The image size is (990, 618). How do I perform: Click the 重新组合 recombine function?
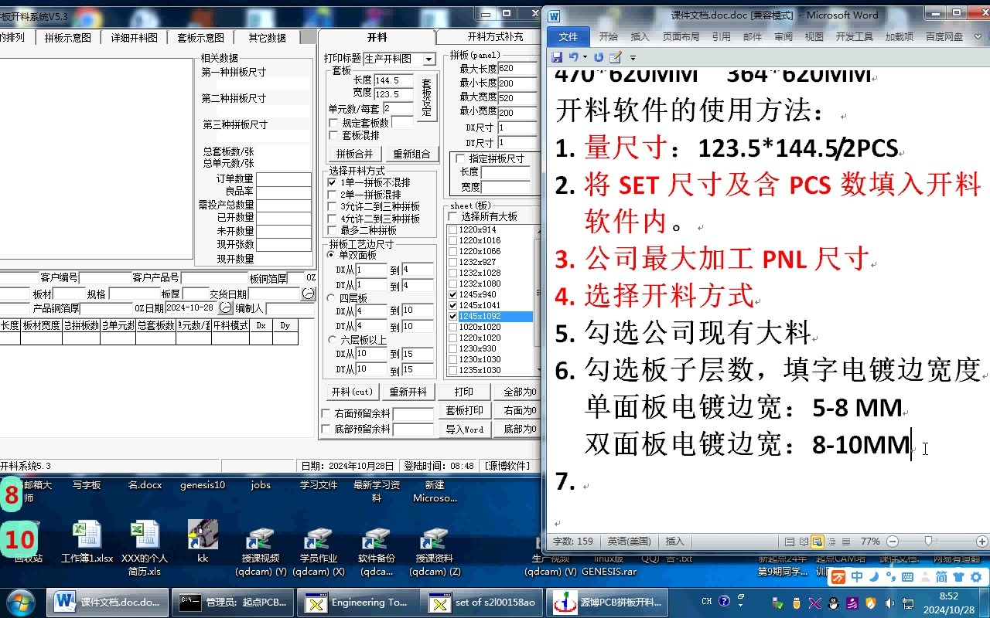click(412, 153)
